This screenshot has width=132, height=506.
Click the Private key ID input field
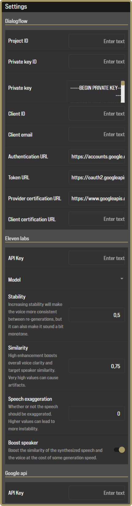coord(97,62)
